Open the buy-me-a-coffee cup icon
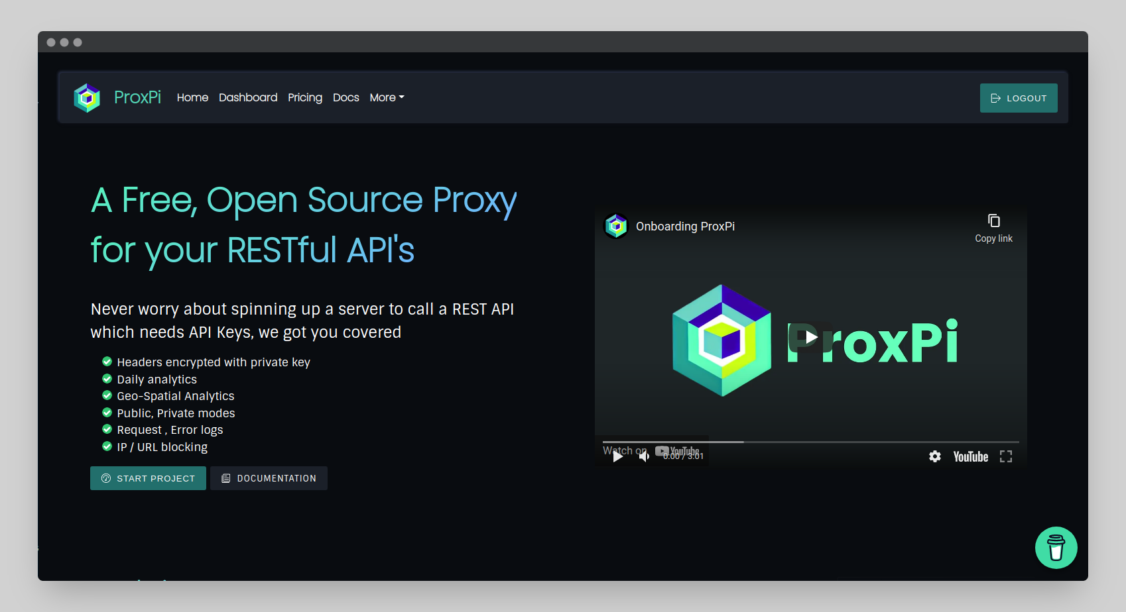Screen dimensions: 1126x612 click(1056, 548)
